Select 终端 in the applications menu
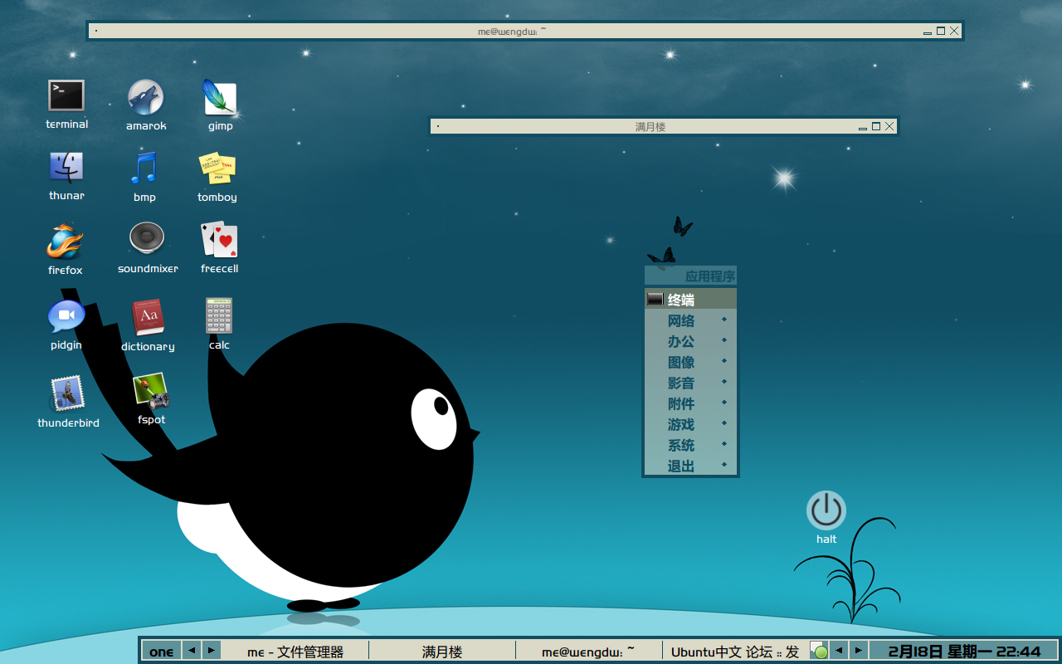This screenshot has width=1062, height=664. click(690, 300)
